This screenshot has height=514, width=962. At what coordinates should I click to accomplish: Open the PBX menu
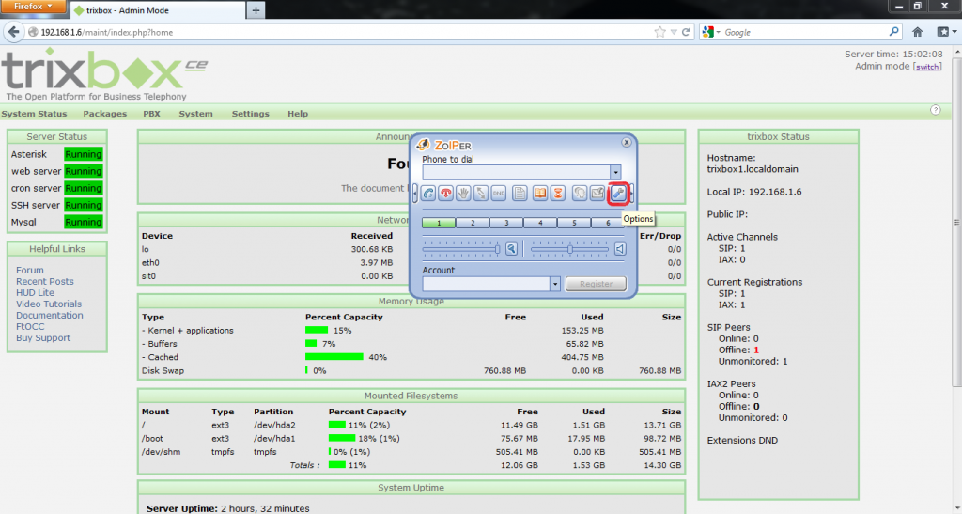[151, 114]
